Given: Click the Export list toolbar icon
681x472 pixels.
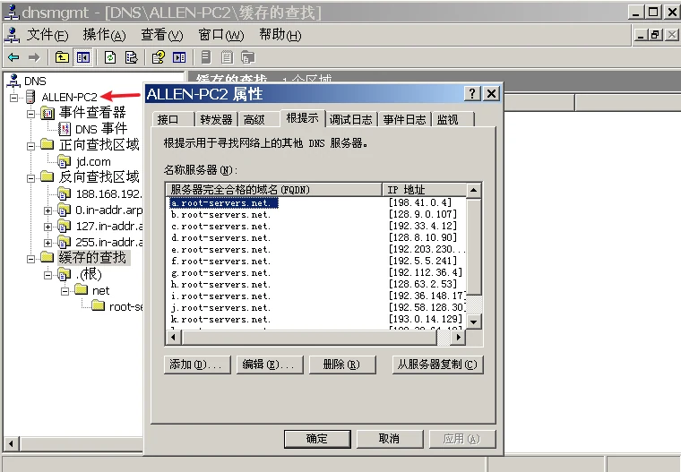Looking at the screenshot, I should [131, 57].
